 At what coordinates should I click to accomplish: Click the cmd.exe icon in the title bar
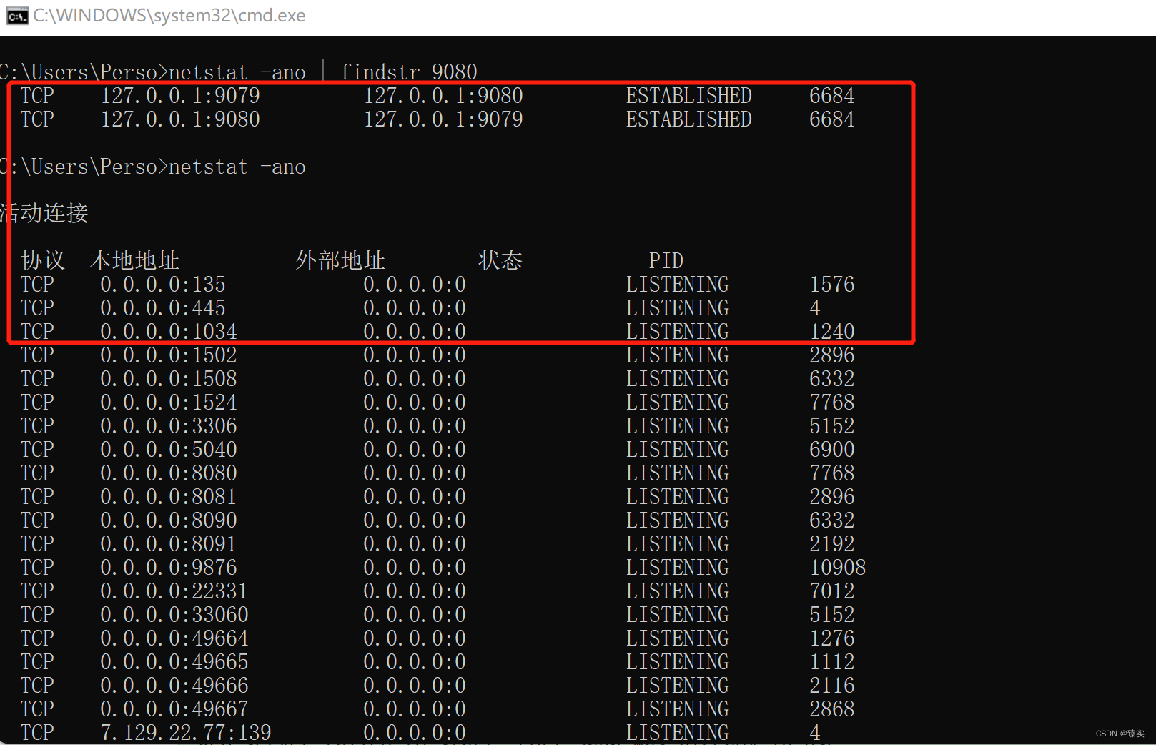(17, 16)
